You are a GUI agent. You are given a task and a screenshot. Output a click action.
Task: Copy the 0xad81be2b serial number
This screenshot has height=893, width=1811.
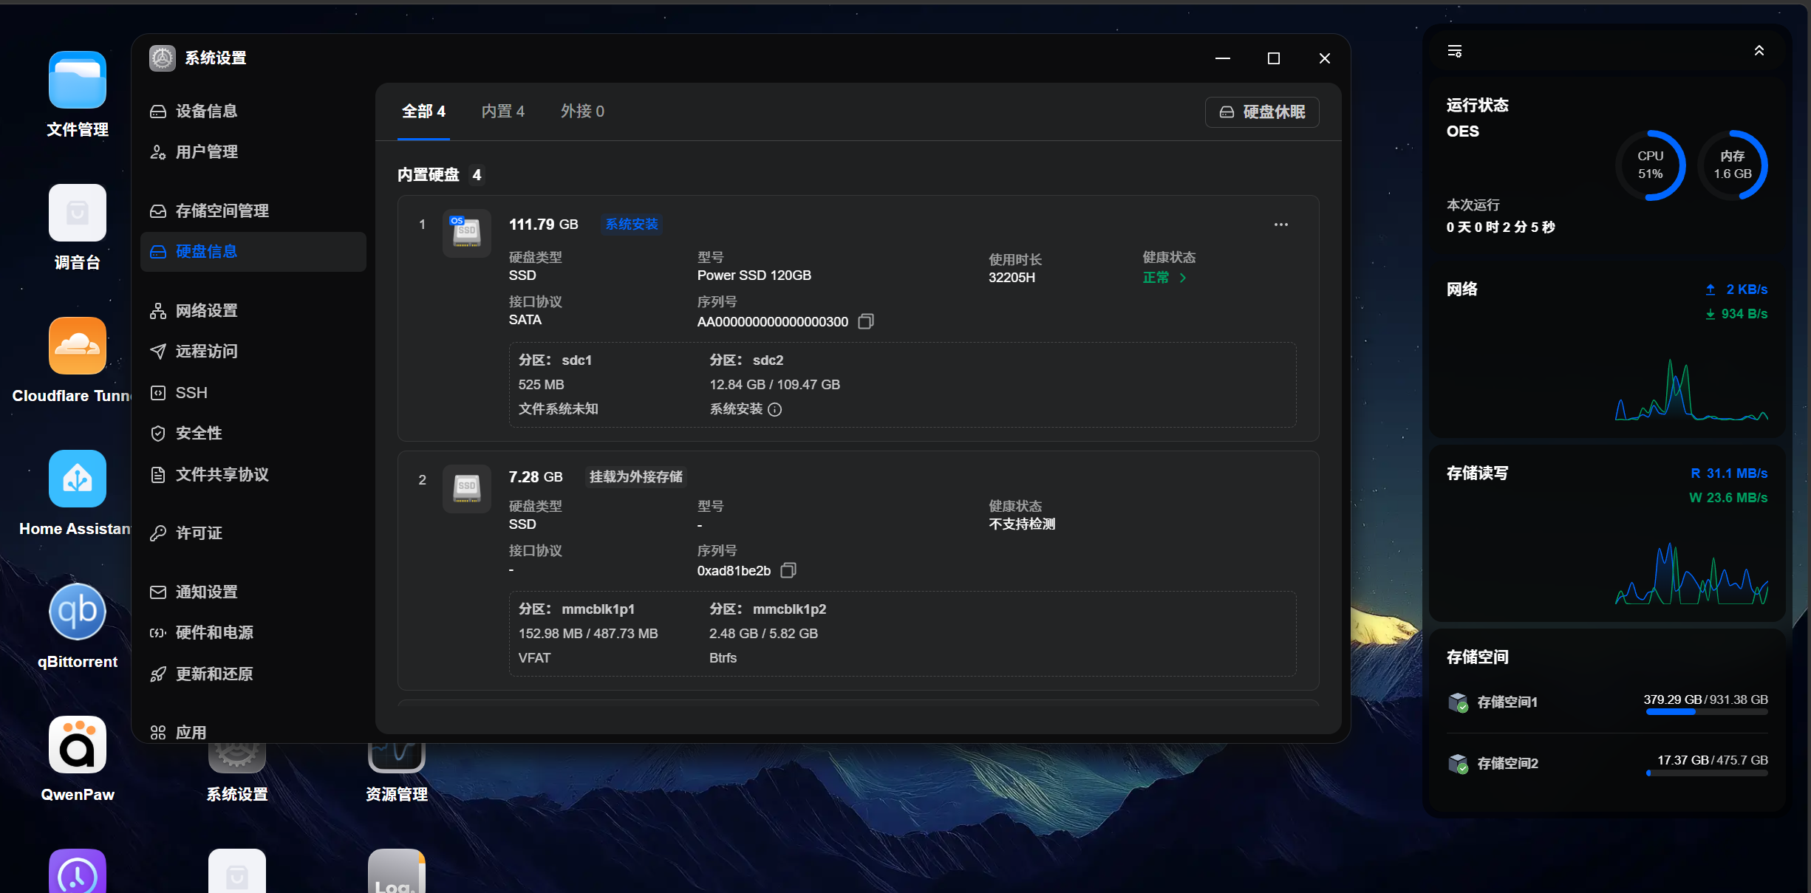click(788, 570)
